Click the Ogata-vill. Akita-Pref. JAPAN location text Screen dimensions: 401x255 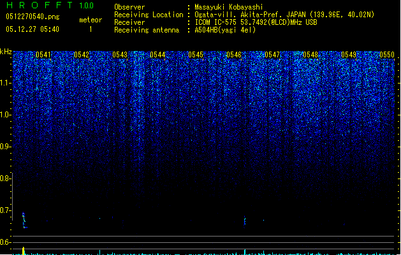(x=284, y=15)
